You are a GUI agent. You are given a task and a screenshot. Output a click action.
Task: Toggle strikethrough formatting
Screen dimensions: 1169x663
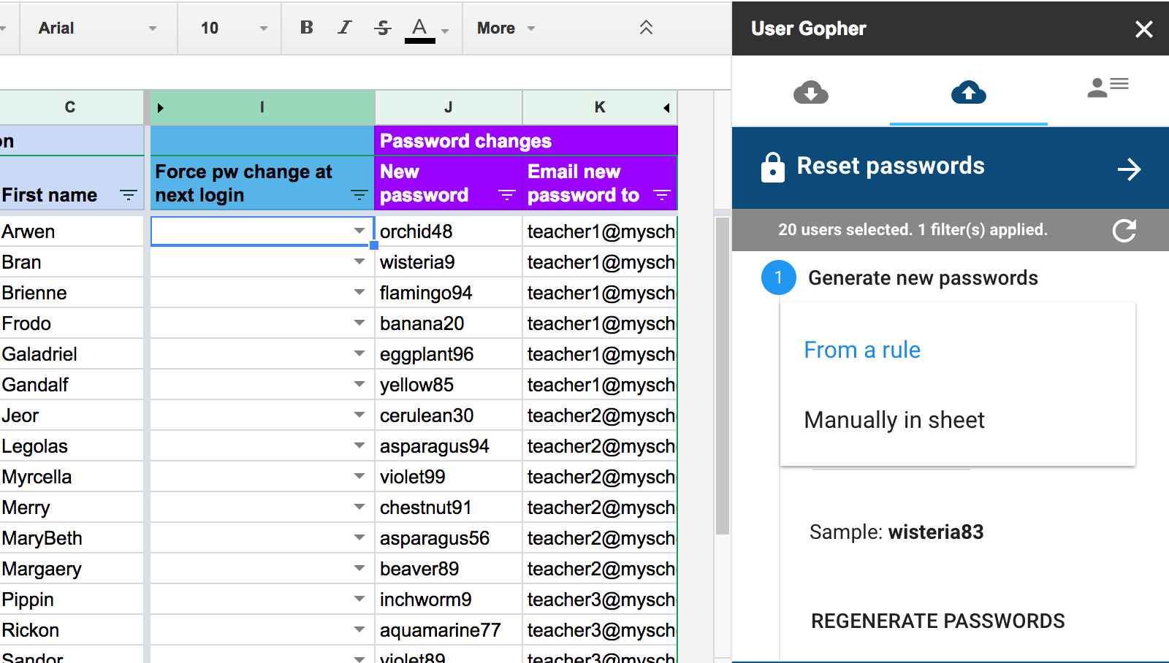[x=382, y=28]
